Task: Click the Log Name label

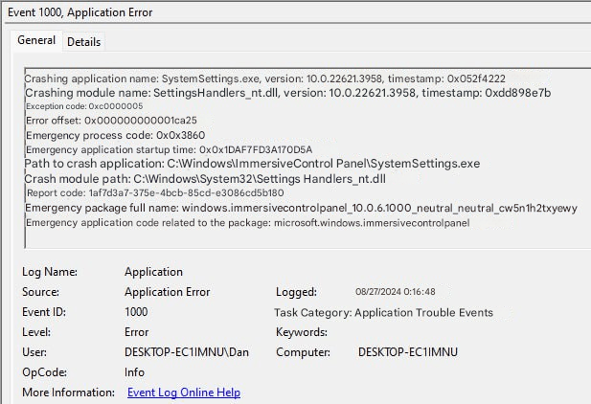Action: pyautogui.click(x=50, y=272)
